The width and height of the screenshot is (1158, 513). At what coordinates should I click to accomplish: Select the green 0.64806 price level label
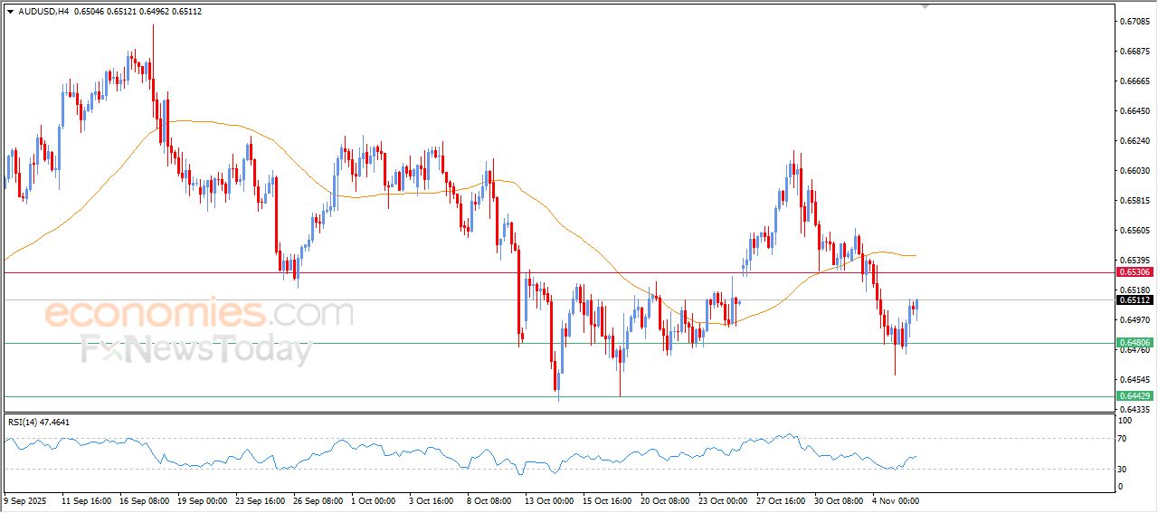click(1134, 343)
